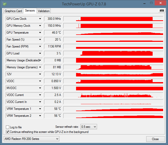Open the Memory Usage (Dynamic) dropdown
This screenshot has width=168, height=145.
(x=40, y=67)
